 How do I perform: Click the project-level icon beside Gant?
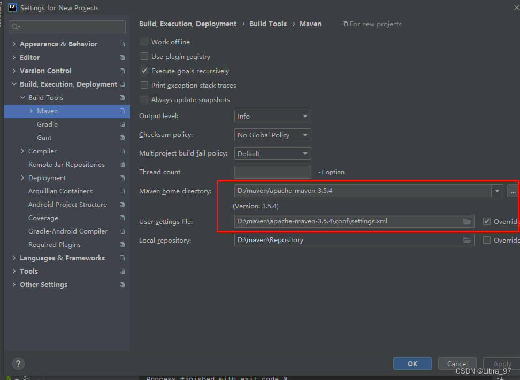122,137
